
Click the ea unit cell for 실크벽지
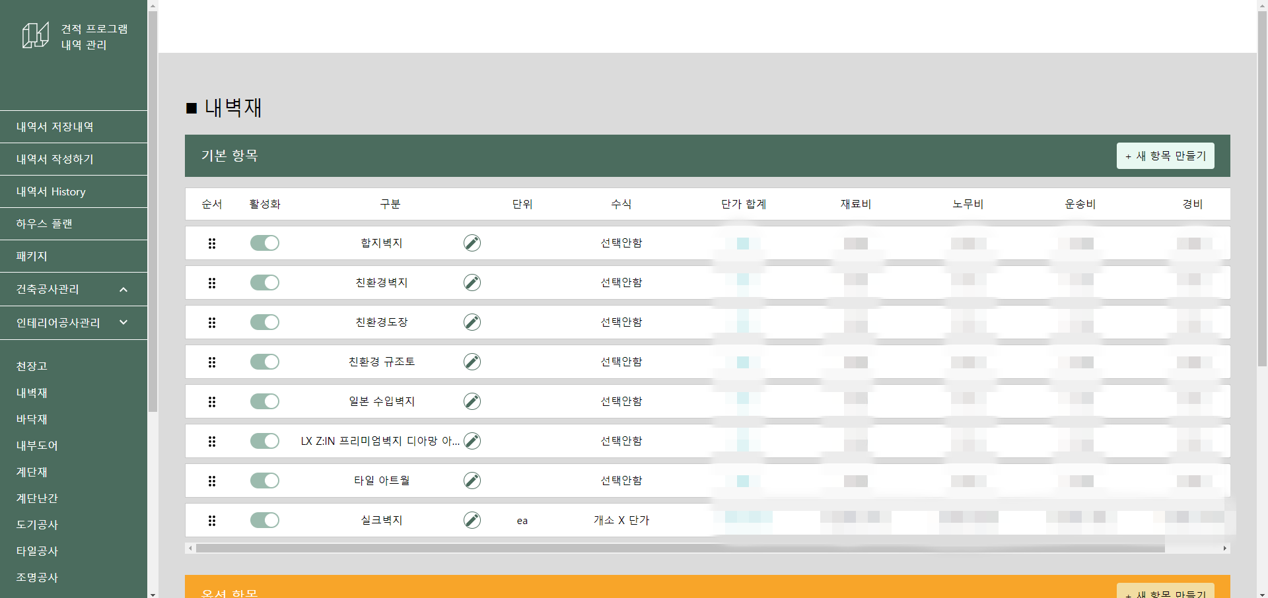coord(522,521)
